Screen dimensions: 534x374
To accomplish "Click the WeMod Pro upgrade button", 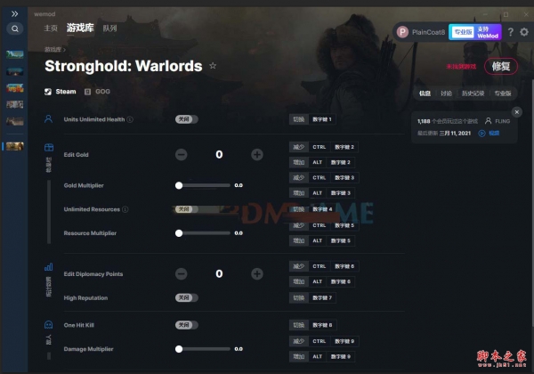I will (475, 32).
